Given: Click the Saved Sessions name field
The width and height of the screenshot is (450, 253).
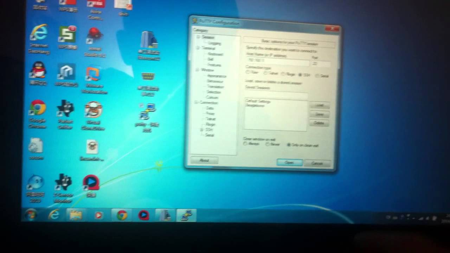Looking at the screenshot, I should (276, 94).
